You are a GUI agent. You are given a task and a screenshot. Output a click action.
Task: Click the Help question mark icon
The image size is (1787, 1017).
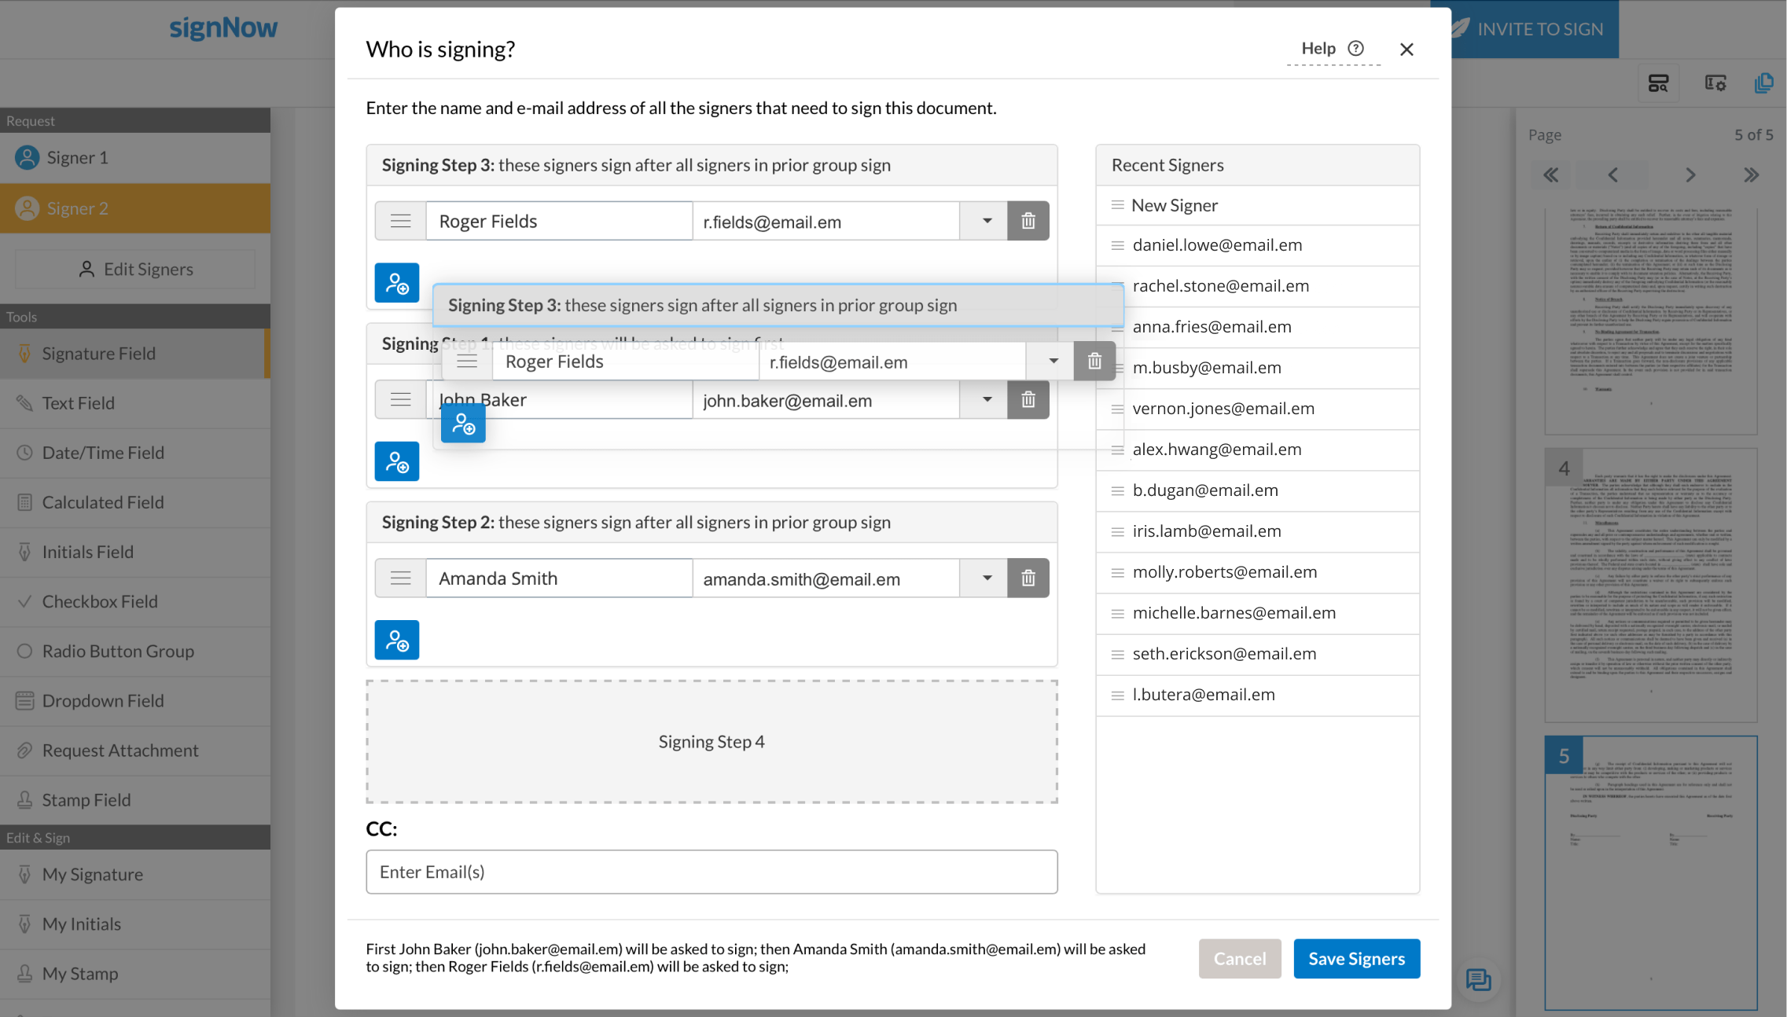point(1355,49)
